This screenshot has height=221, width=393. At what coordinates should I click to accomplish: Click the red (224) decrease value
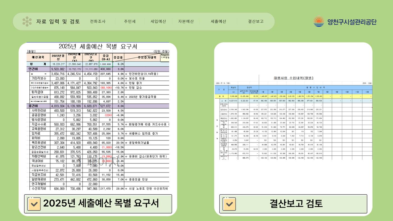pyautogui.click(x=108, y=115)
